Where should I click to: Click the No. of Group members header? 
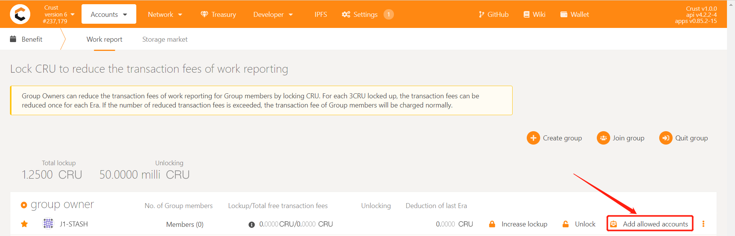click(178, 206)
